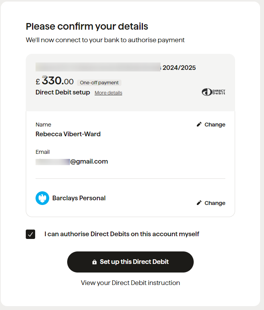The height and width of the screenshot is (310, 264).
Task: Click the authorise Direct Debits label text
Action: coord(121,234)
